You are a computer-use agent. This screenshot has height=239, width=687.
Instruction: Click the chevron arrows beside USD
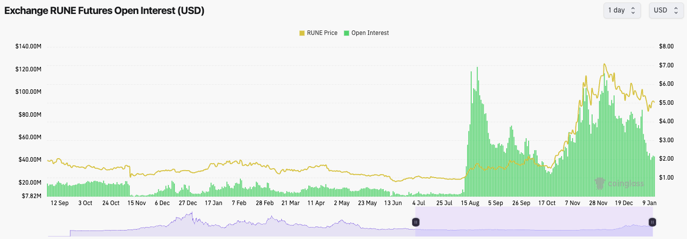point(676,10)
